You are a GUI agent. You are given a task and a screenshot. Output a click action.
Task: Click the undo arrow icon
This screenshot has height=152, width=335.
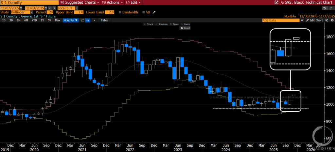click(x=324, y=8)
